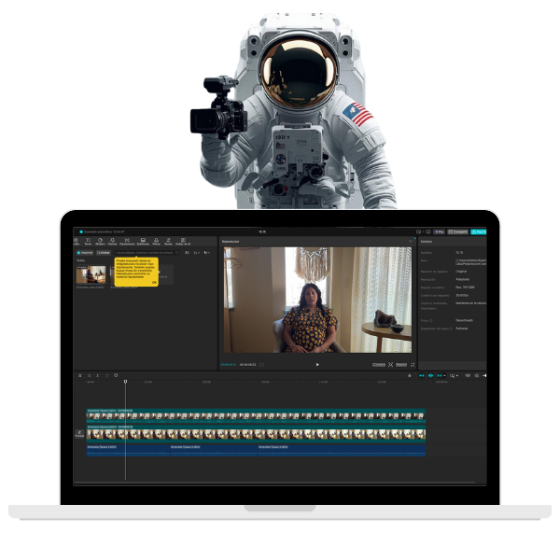Click the playhead marker on timeline ruler
The image size is (560, 560).
125,382
